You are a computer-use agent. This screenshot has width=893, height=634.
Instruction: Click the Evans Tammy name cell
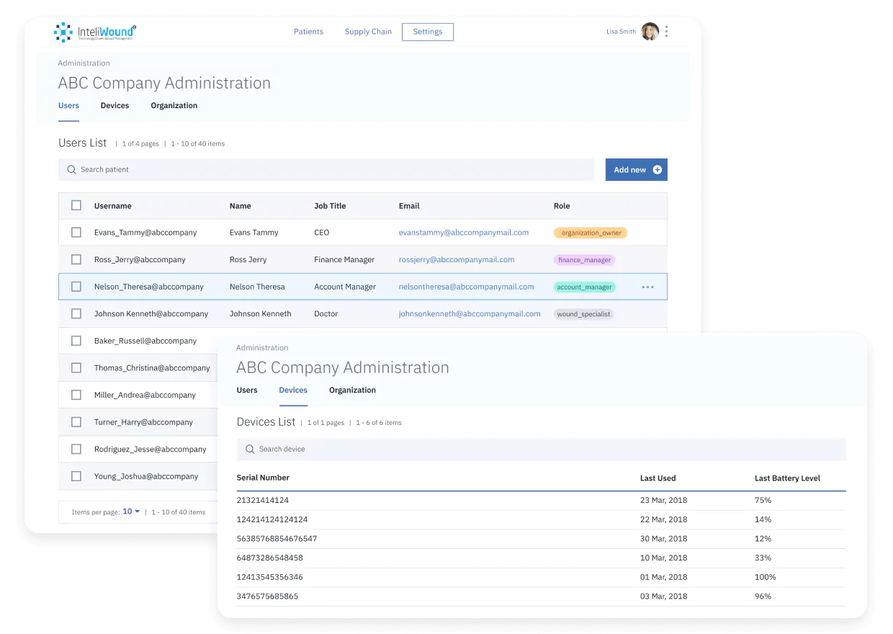pos(253,233)
